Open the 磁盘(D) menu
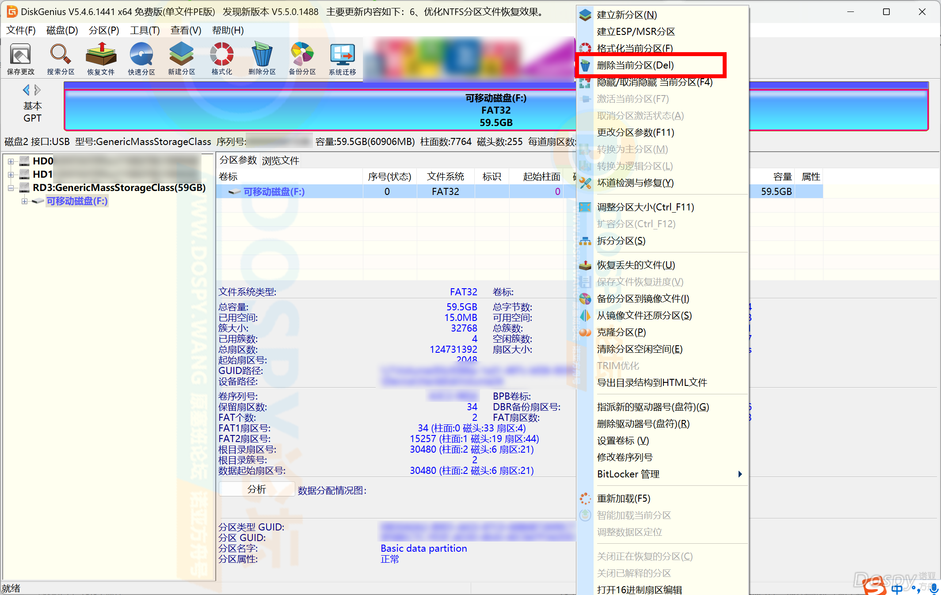The width and height of the screenshot is (941, 595). [62, 30]
